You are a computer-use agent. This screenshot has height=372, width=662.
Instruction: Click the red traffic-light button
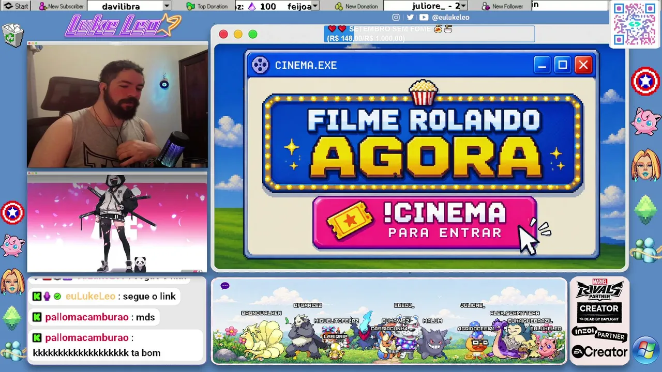click(223, 34)
